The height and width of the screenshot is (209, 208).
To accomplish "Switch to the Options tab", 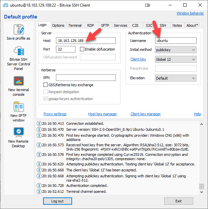I will click(x=58, y=25).
